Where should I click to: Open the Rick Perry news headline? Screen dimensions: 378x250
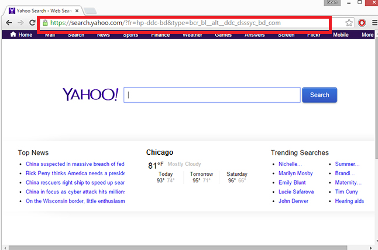[x=75, y=173]
